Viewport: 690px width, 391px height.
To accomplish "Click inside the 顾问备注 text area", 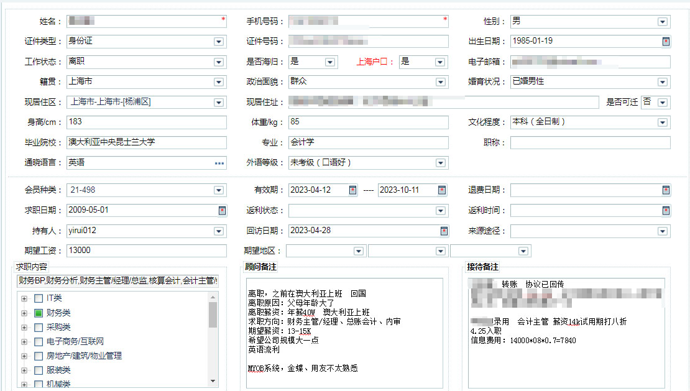I will pyautogui.click(x=344, y=333).
